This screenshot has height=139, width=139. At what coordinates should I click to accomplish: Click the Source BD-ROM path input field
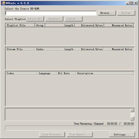point(51,13)
